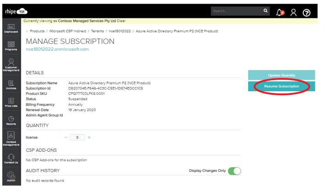
Task: Open the Invoices sidebar icon
Action: [11, 85]
